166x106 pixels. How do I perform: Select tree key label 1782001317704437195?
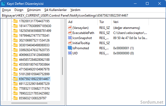click(x=34, y=21)
